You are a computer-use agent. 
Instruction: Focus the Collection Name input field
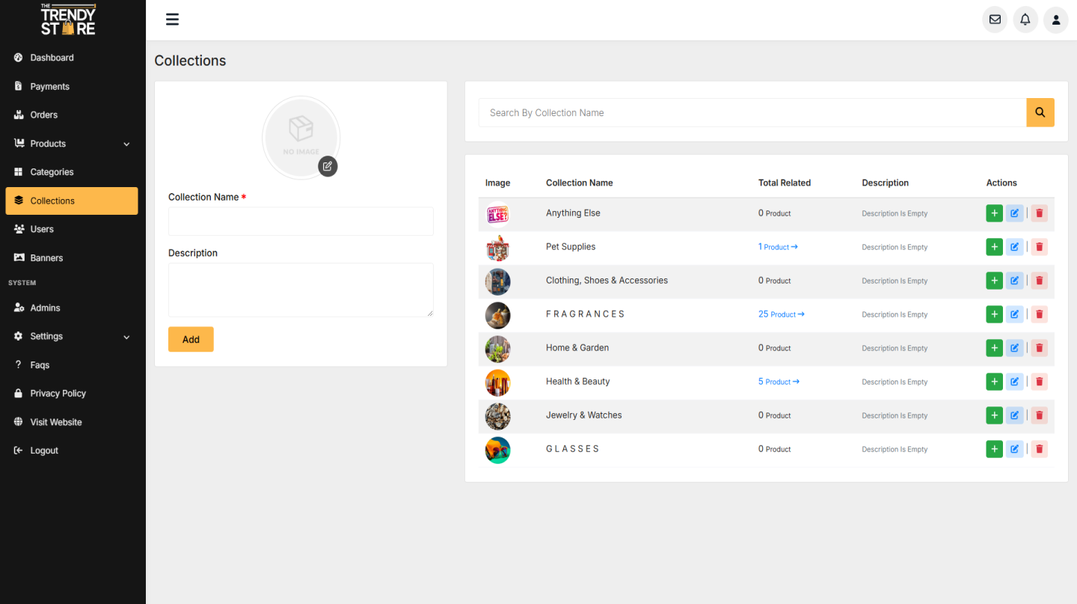tap(301, 222)
